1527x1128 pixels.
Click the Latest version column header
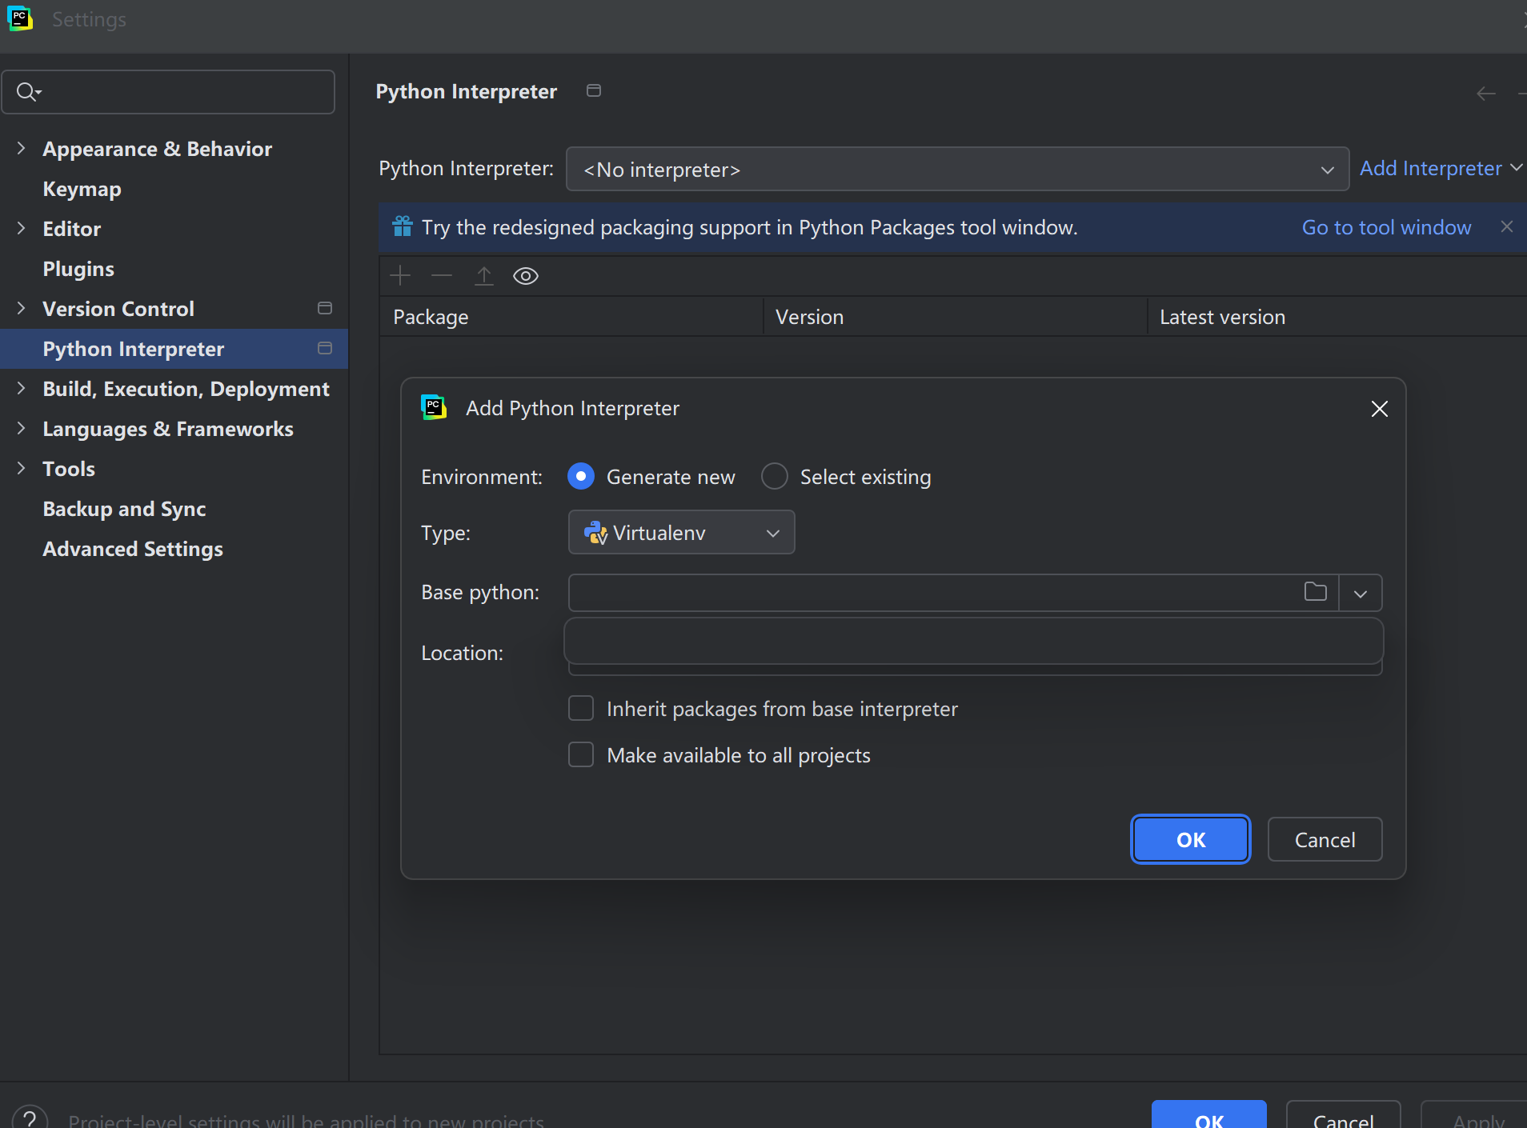coord(1337,317)
